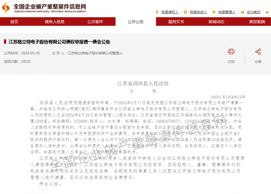Open the 我是债权人 link
Screen dimensions: 271x194
pos(170,12)
